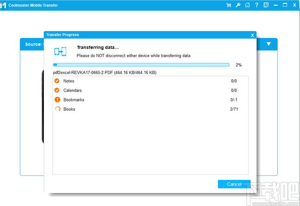This screenshot has height=206, width=300.
Task: Click the Books 2/71 count
Action: click(x=234, y=109)
